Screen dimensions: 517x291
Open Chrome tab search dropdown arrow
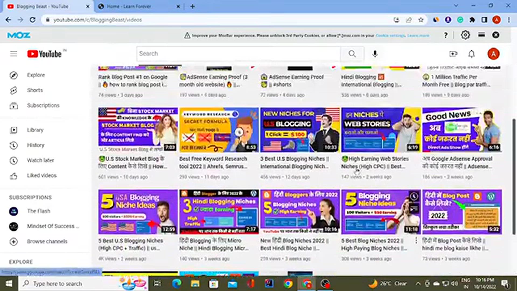456,5
